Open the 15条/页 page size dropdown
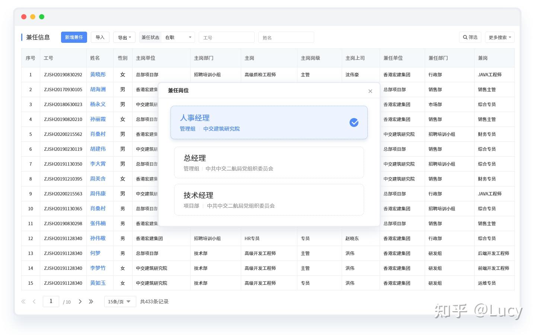Image resolution: width=536 pixels, height=335 pixels. coord(120,301)
